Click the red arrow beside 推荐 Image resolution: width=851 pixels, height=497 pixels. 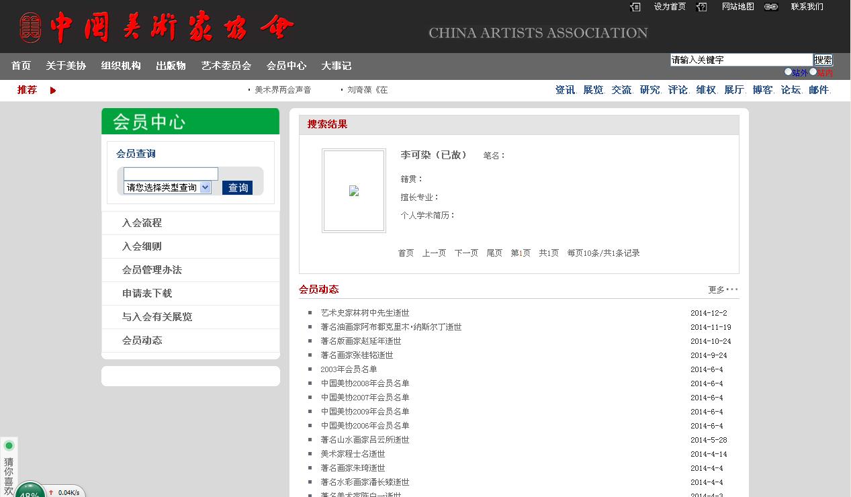coord(53,90)
